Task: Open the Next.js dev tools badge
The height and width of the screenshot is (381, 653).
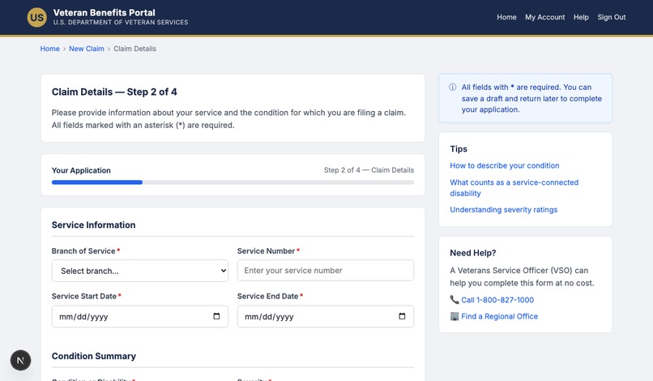Action: point(20,360)
